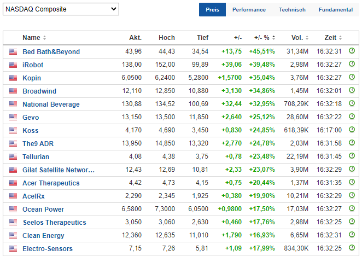Switch to the Technisch tab
Viewport: 362px width, 256px height.
pos(292,10)
